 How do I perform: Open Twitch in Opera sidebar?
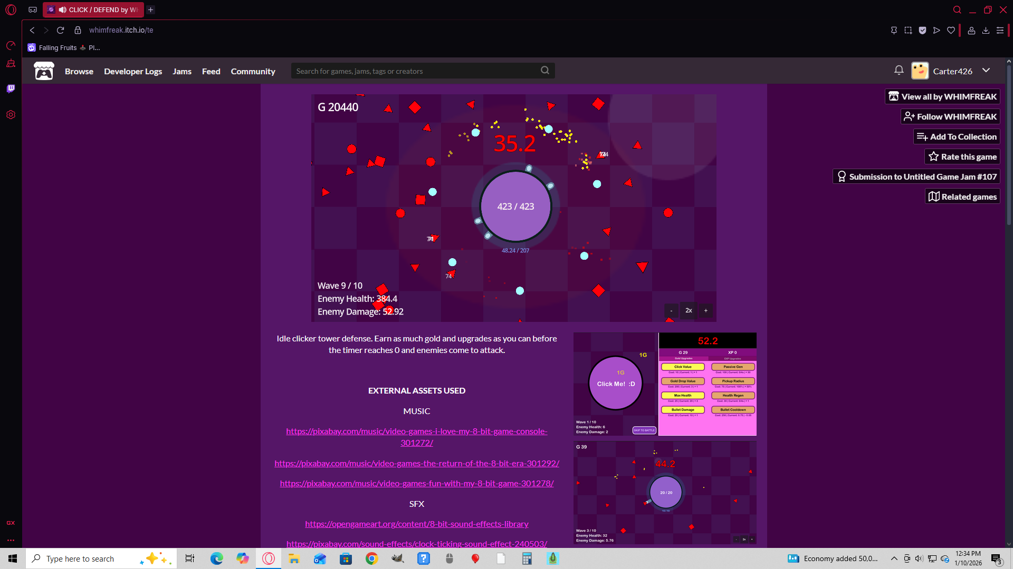tap(11, 89)
